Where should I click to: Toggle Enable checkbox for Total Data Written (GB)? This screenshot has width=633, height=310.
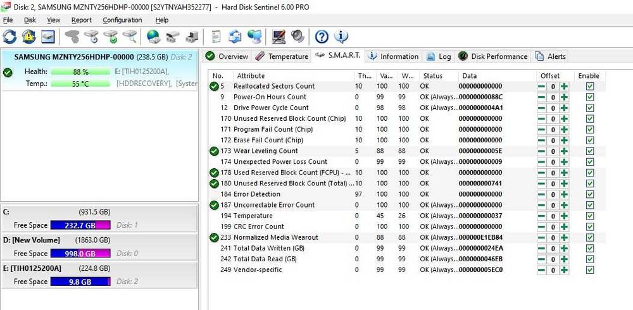pos(590,248)
